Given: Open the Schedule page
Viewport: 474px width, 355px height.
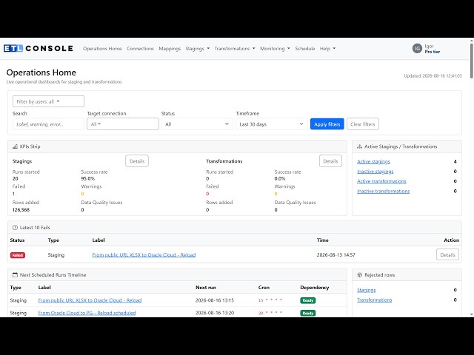Looking at the screenshot, I should pyautogui.click(x=305, y=48).
